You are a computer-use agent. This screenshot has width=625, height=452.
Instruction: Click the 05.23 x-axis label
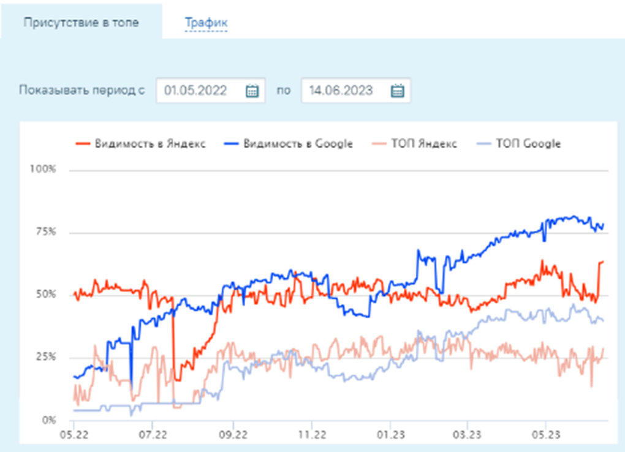click(x=546, y=434)
